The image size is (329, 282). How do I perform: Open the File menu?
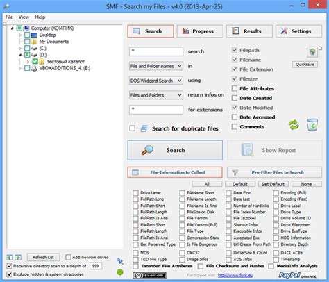point(9,17)
